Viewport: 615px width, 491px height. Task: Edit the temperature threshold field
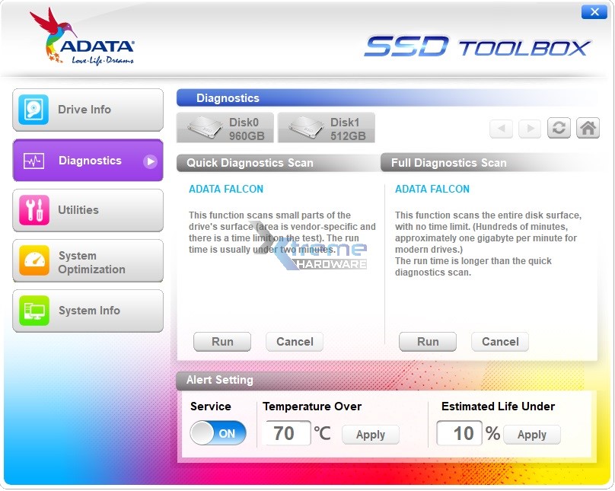288,432
